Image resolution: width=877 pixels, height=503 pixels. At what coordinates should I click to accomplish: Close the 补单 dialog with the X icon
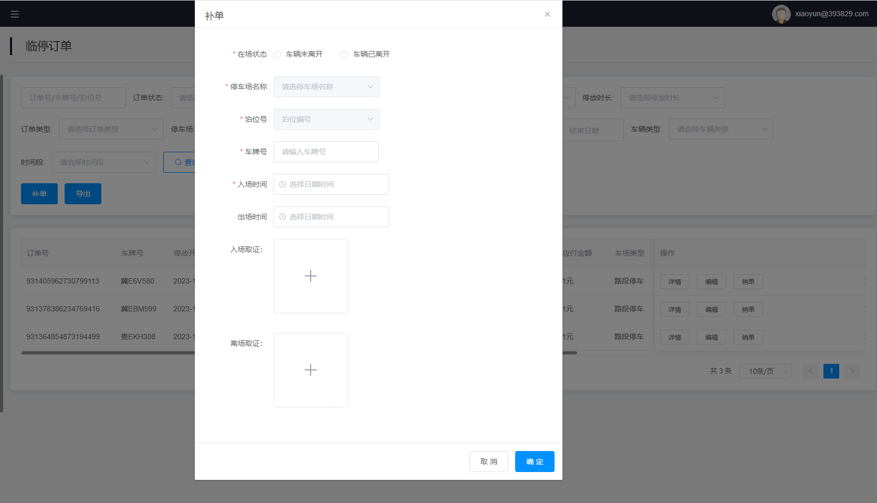pyautogui.click(x=547, y=14)
